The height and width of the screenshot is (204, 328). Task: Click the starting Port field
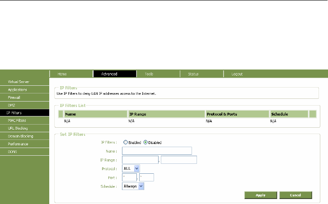point(129,177)
